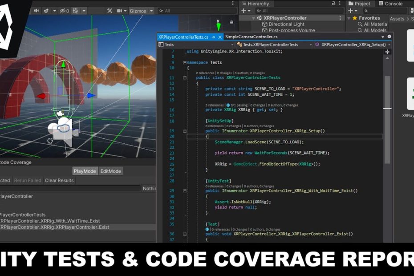Toggle scene grid visibility icon
Screen dimensions: 414x276
coord(76,11)
